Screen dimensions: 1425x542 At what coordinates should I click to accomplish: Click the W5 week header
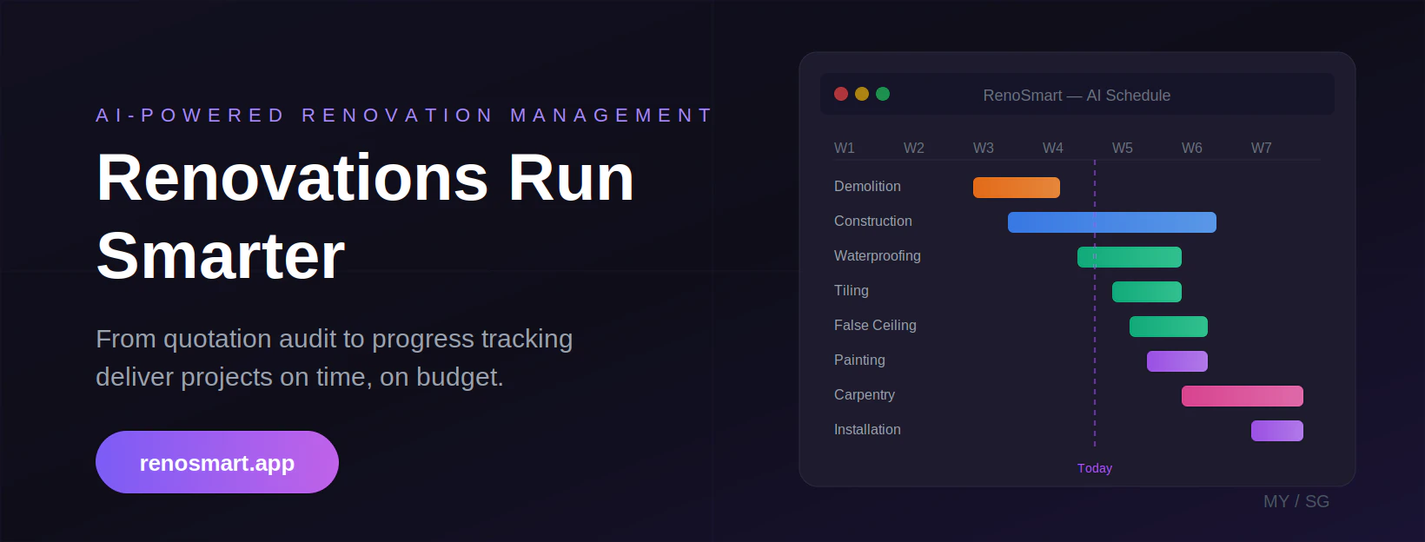click(x=1123, y=148)
